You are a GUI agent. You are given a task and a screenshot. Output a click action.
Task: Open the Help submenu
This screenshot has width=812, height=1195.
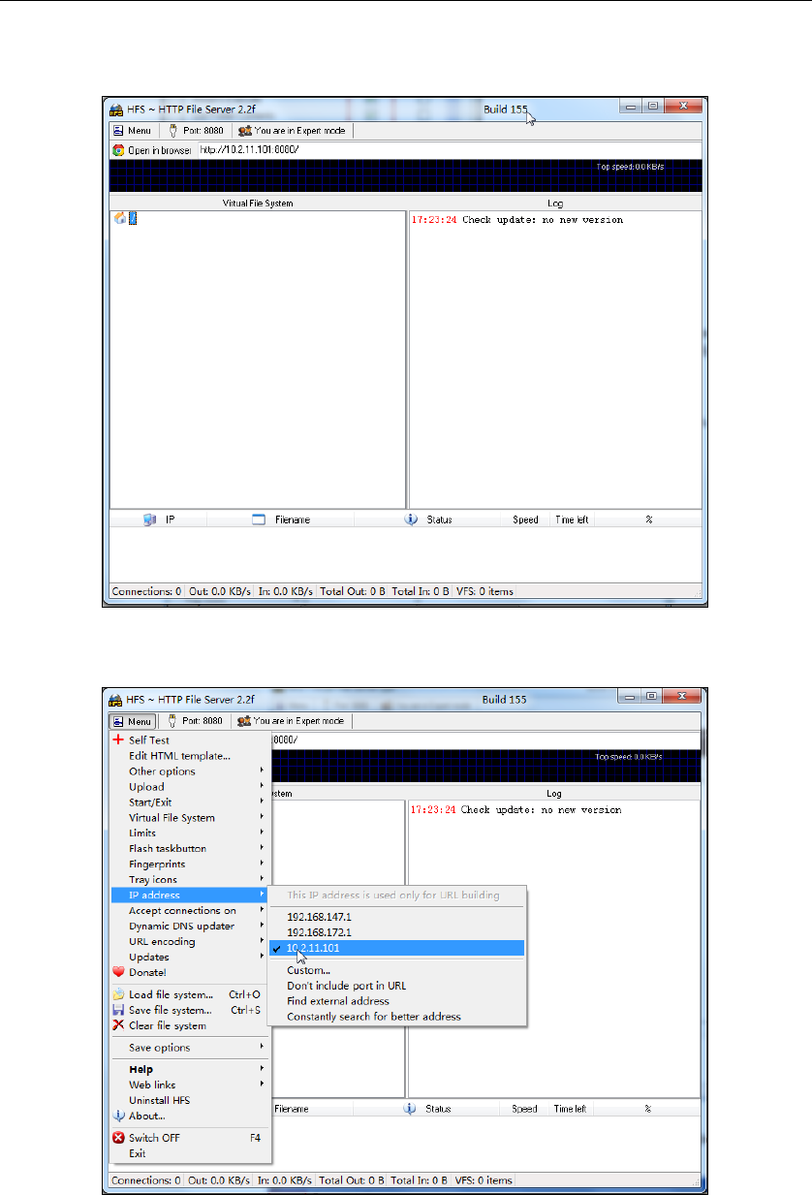coord(190,1069)
